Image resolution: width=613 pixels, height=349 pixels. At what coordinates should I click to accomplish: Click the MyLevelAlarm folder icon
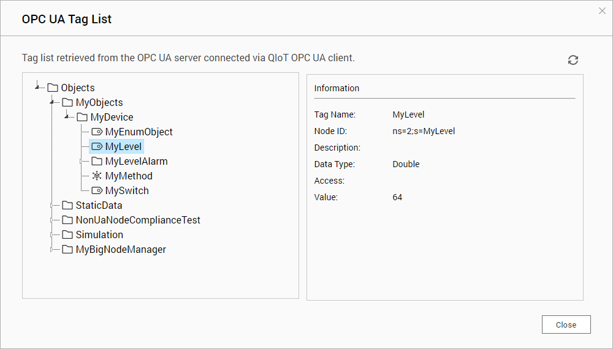pyautogui.click(x=97, y=161)
